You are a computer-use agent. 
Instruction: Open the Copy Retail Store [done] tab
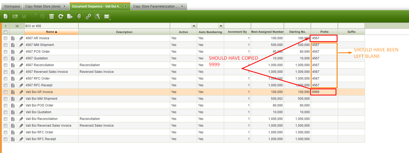pos(43,6)
